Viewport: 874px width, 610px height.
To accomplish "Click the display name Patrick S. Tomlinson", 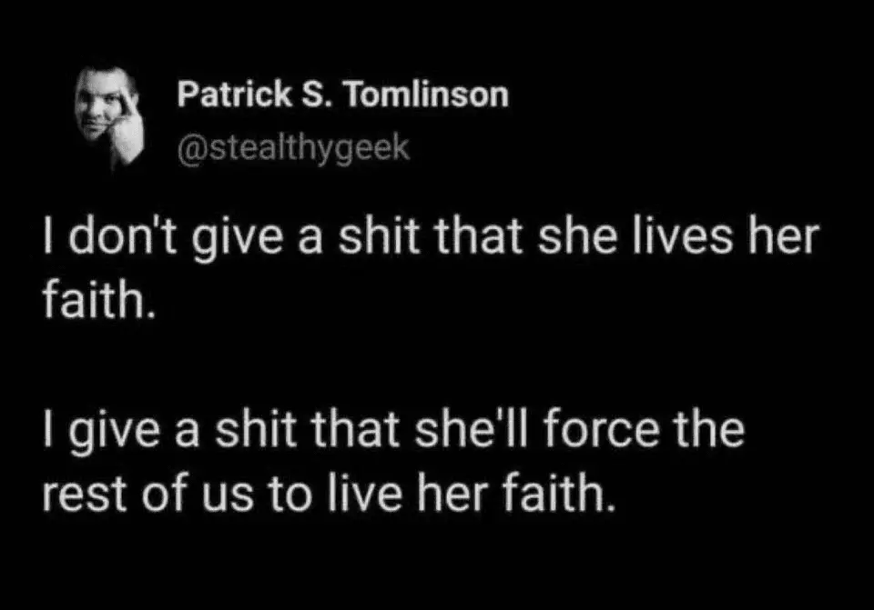I will [x=342, y=95].
